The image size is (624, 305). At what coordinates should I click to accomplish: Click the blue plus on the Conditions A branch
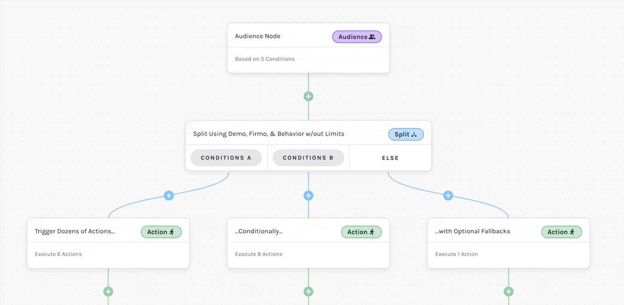coord(168,195)
